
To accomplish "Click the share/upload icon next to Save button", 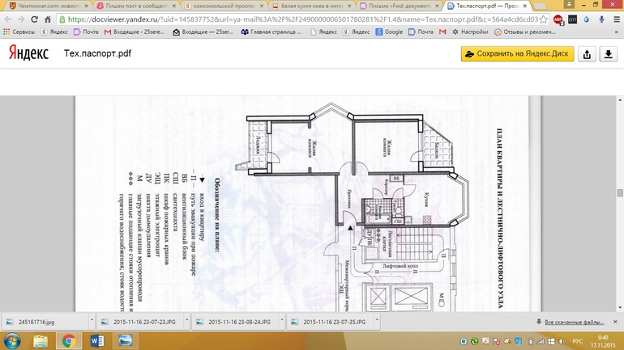I will [x=588, y=54].
